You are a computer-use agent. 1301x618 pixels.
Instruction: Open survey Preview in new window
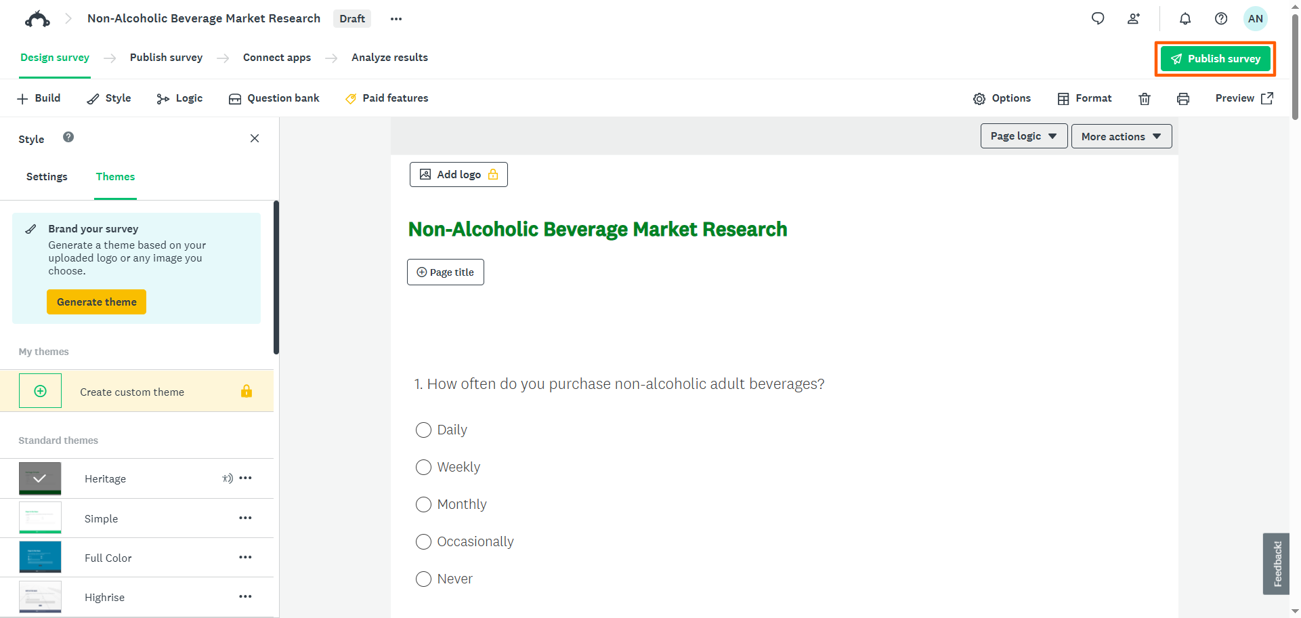(1244, 98)
